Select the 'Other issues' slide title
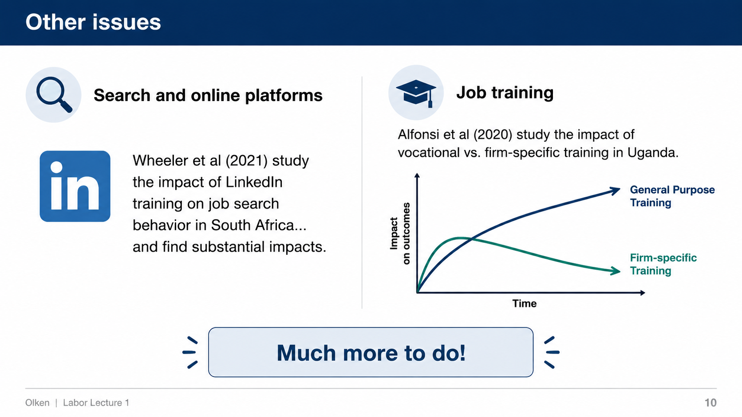Screen dimensions: 742x417 (93, 22)
